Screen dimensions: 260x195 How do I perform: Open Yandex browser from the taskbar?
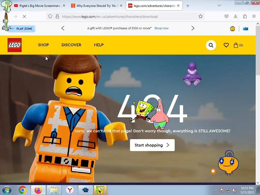(70, 190)
